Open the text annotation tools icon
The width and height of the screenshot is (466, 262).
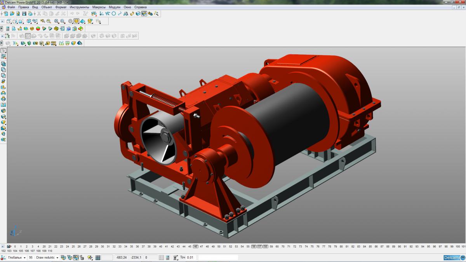(125, 13)
